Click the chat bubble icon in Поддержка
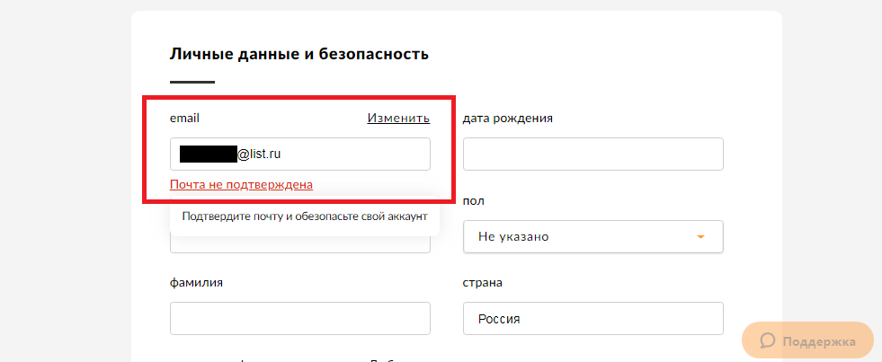This screenshot has height=362, width=882. 768,340
